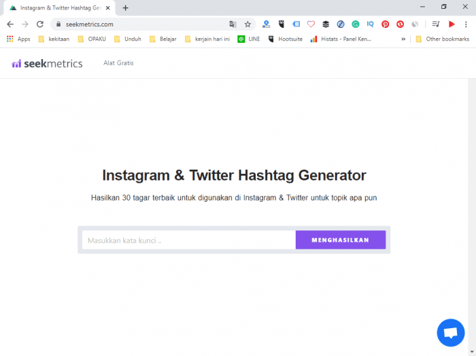Open the red play button extension
476x356 pixels.
[x=452, y=24]
